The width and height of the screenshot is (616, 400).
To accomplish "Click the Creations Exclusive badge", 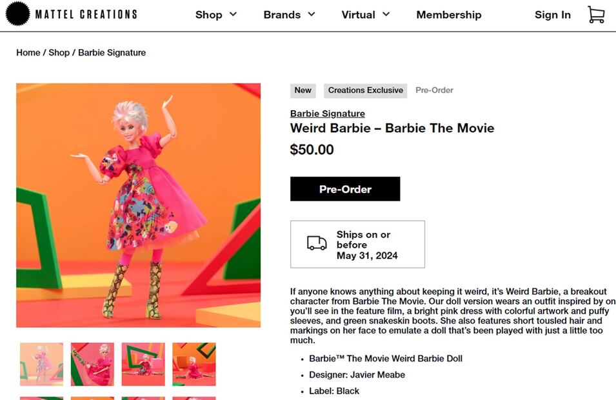I will (365, 90).
